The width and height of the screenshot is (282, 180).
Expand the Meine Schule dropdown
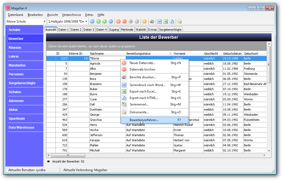[x=44, y=22]
